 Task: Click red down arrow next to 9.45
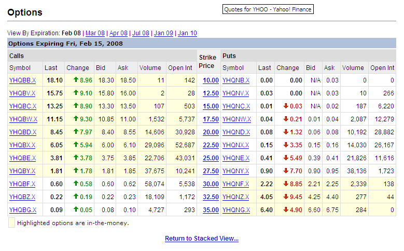tap(286, 197)
